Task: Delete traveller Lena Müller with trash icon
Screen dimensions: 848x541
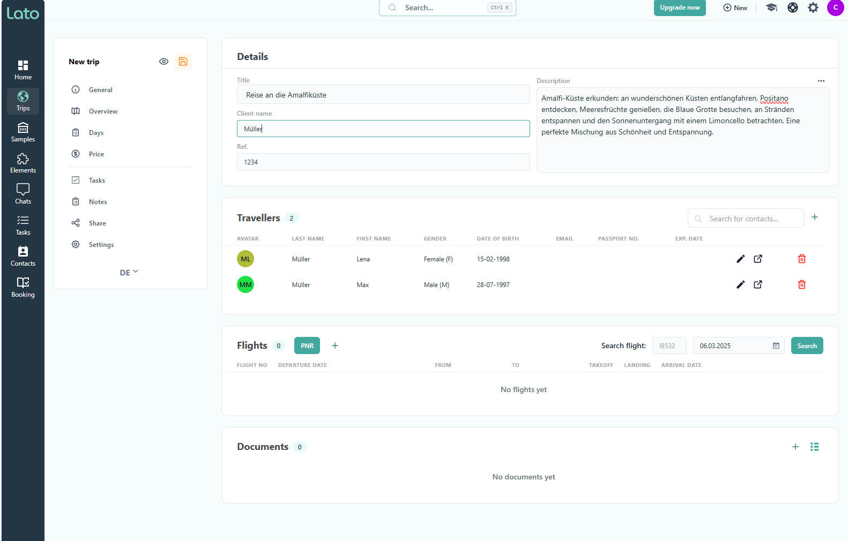Action: click(801, 259)
